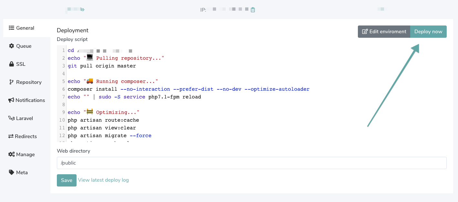The width and height of the screenshot is (458, 202).
Task: Go to the Repository tab
Action: coord(27,82)
